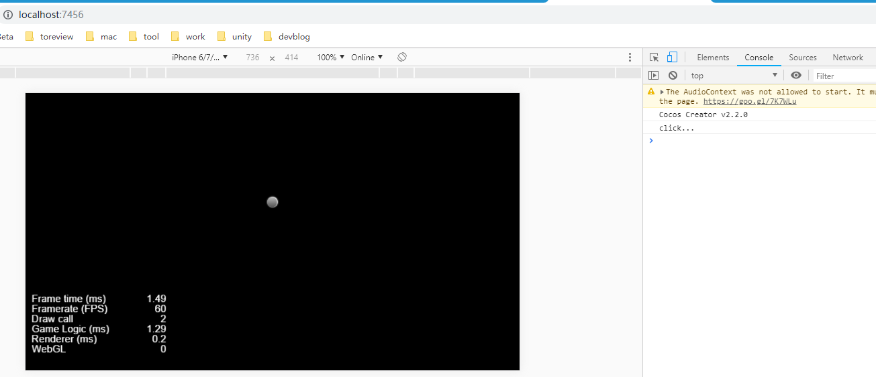This screenshot has height=377, width=876.
Task: Click the device height field 414
Action: point(291,58)
